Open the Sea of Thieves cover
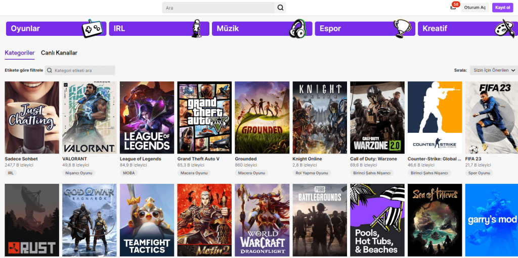This screenshot has height=258, width=518. [x=435, y=220]
